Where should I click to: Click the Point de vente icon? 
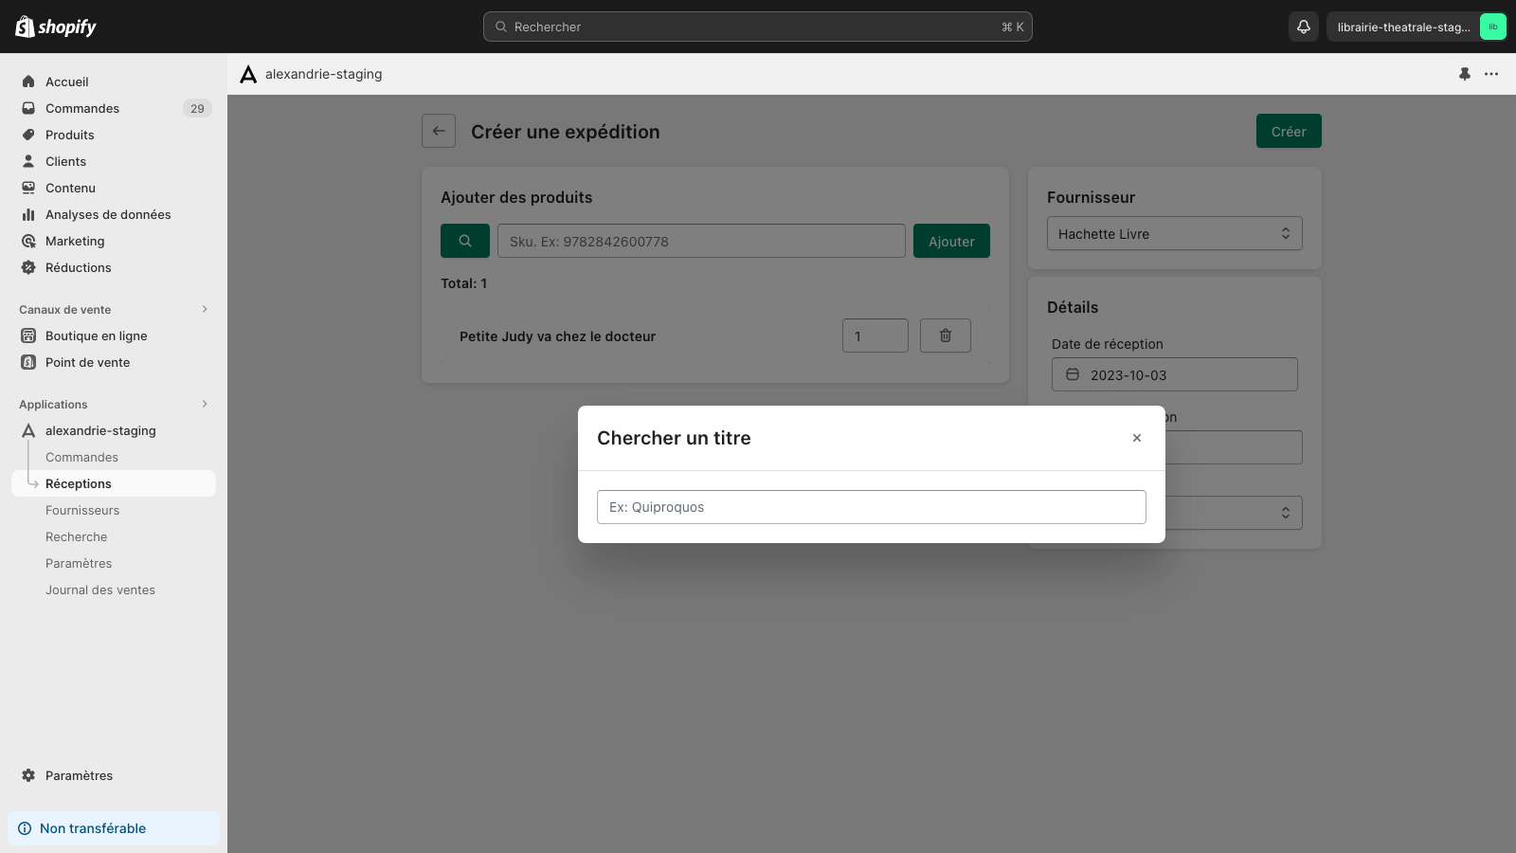pyautogui.click(x=28, y=362)
